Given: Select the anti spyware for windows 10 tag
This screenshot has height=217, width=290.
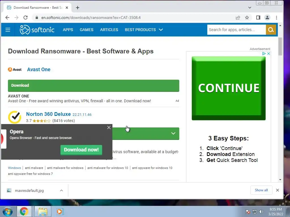Looking at the screenshot, I should [x=152, y=168].
